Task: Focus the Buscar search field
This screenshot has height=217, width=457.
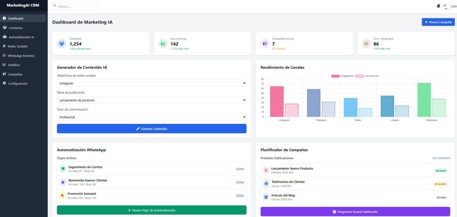Action: (76, 6)
